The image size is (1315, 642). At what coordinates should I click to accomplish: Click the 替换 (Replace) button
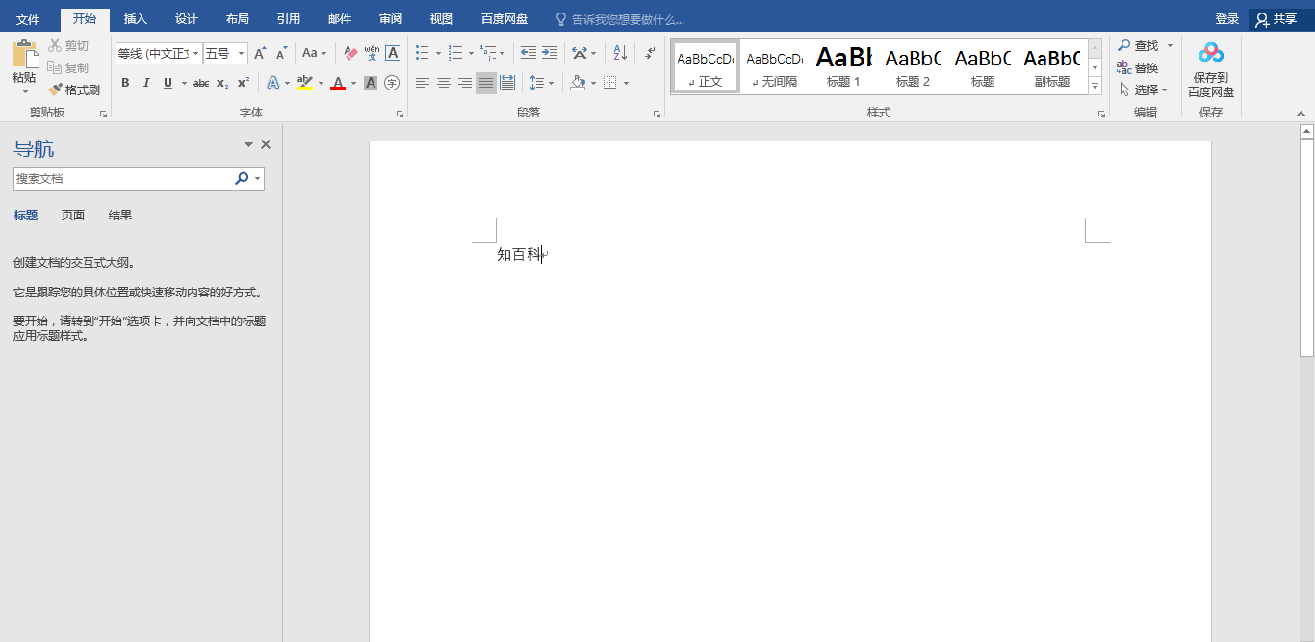1137,67
